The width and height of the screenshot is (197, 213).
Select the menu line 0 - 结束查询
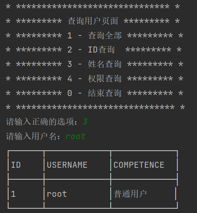coord(94,93)
